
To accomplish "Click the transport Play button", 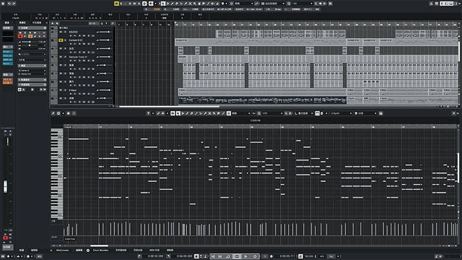I will point(246,257).
